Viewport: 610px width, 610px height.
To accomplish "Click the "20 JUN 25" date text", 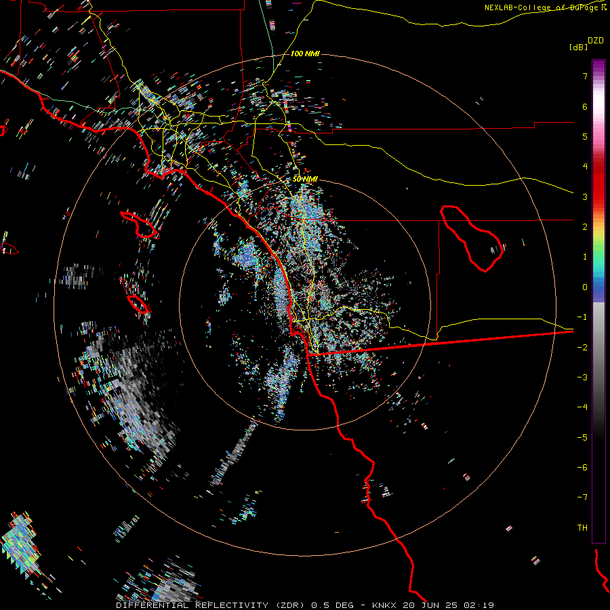I will [x=430, y=605].
